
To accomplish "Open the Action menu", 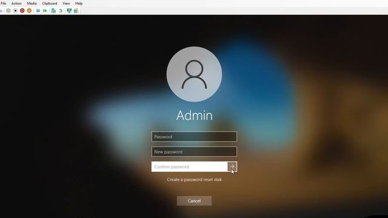I will (x=16, y=4).
